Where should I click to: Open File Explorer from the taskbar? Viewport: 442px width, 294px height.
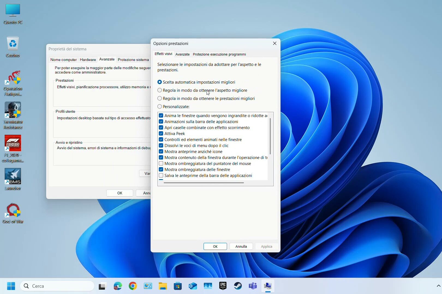pos(163,286)
